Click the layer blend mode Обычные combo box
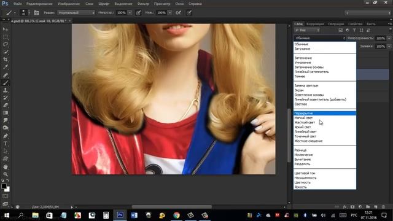Screen dimensions: 393x221 (320, 38)
